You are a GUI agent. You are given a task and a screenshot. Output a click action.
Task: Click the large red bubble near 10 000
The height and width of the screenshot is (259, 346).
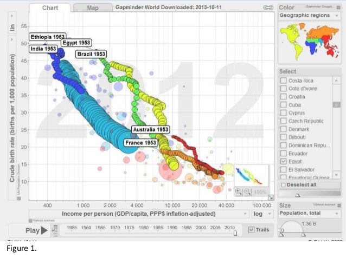170,169
